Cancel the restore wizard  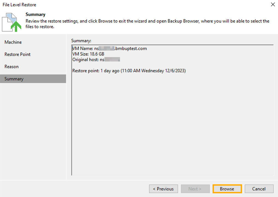(259, 189)
